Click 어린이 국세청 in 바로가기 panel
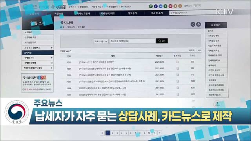Screen dimensions: 251x141 [x=215, y=70]
